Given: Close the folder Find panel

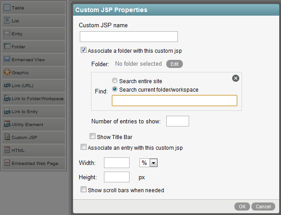Looking at the screenshot, I should [x=236, y=78].
